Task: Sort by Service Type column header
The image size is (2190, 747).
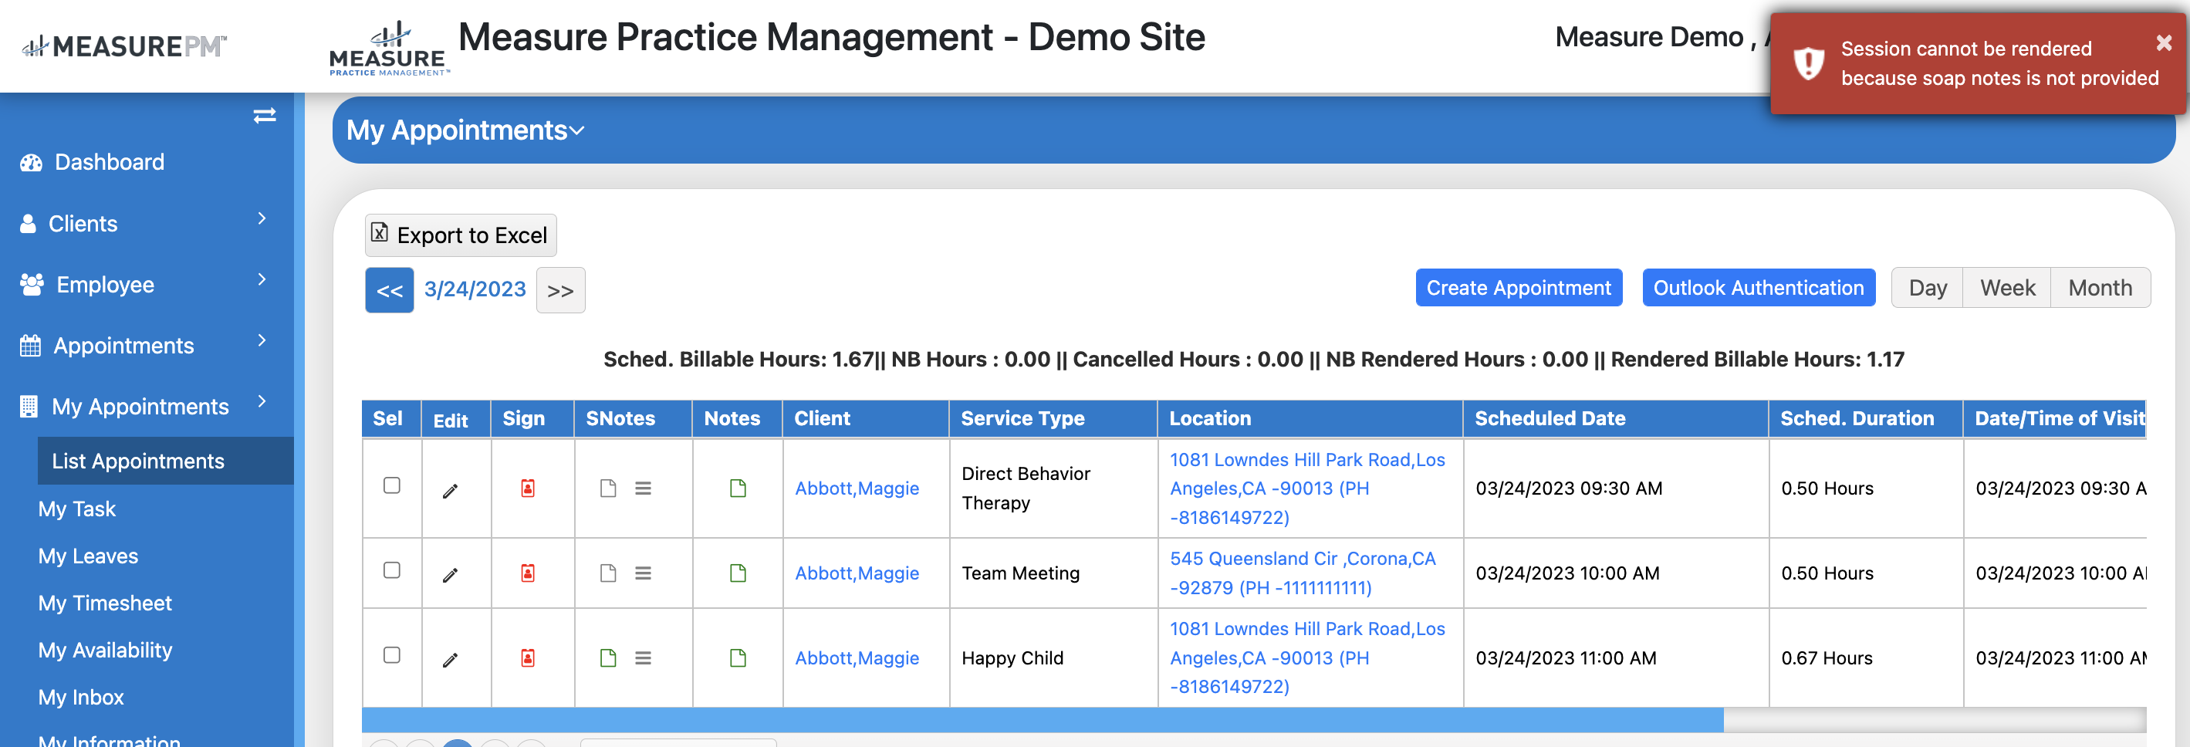Action: [1022, 419]
